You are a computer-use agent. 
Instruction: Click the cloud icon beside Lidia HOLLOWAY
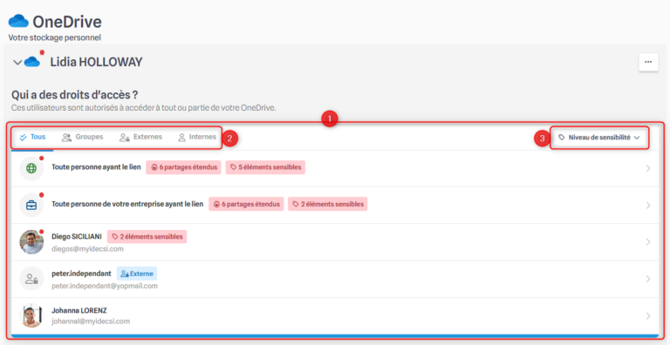pyautogui.click(x=32, y=62)
